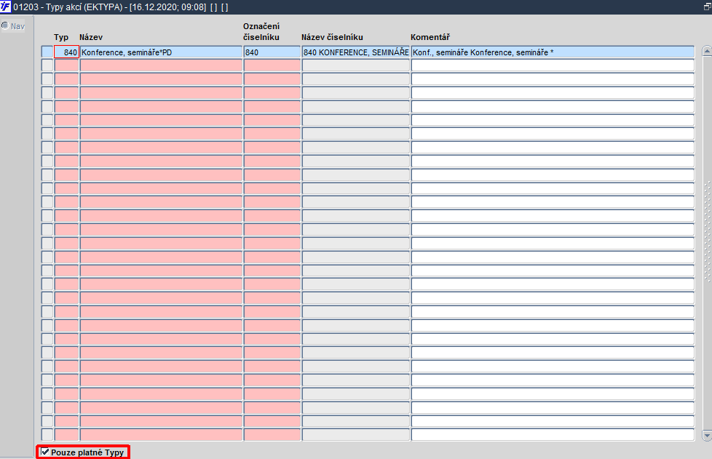The height and width of the screenshot is (459, 712).
Task: Click the Název field Konference, semináře*PD
Action: tap(161, 52)
